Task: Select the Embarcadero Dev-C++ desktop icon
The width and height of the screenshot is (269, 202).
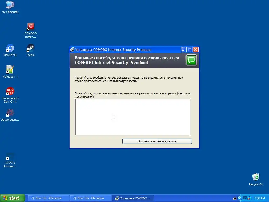Action: [x=10, y=95]
